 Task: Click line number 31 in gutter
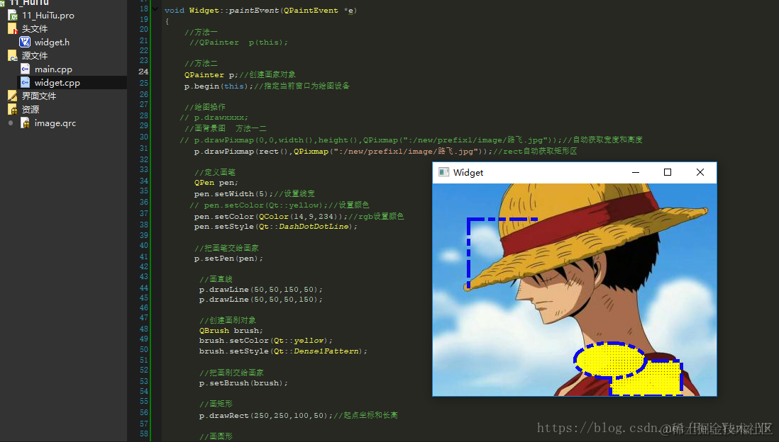point(143,148)
